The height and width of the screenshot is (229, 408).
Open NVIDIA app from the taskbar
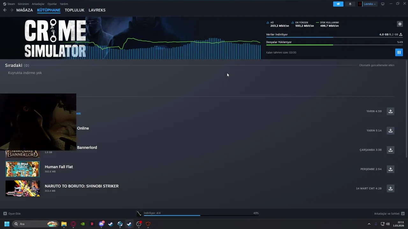(x=83, y=224)
